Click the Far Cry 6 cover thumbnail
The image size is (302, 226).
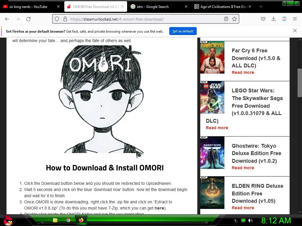212,57
